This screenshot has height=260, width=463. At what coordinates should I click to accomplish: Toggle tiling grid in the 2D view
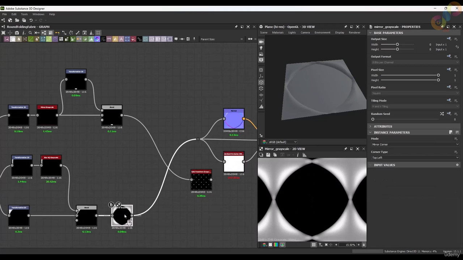click(x=314, y=245)
